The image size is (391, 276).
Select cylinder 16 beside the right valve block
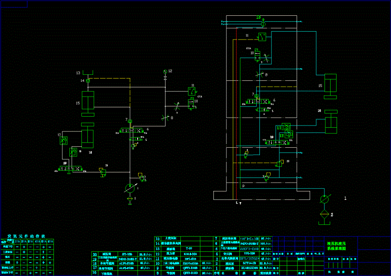(331, 122)
